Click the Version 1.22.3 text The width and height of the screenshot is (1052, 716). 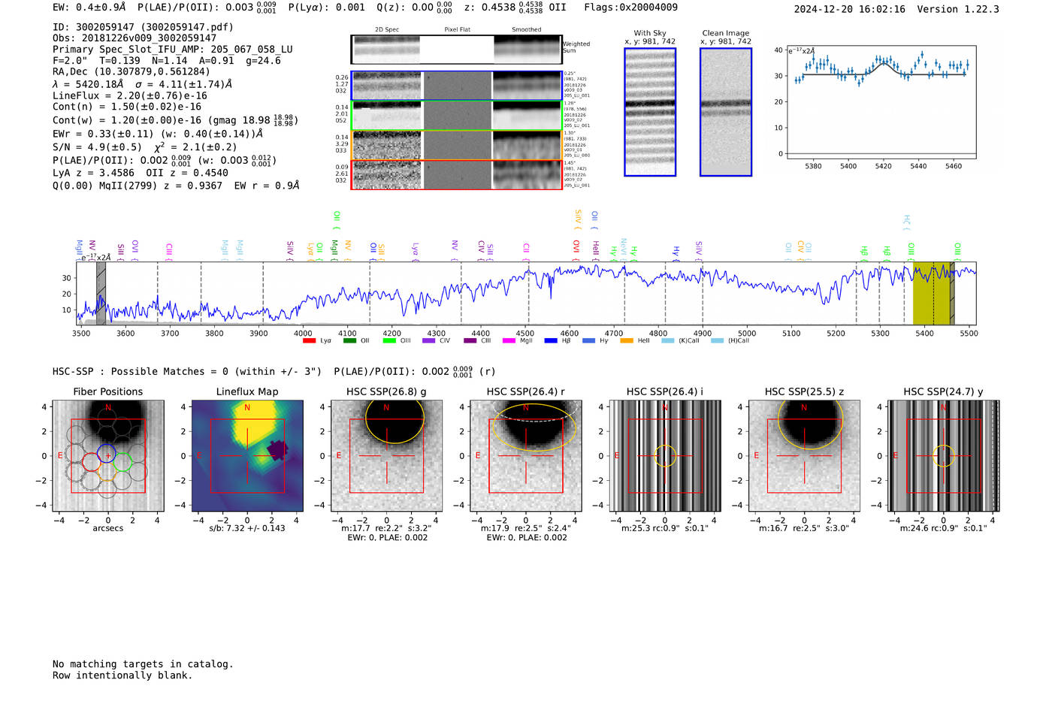pyautogui.click(x=958, y=10)
